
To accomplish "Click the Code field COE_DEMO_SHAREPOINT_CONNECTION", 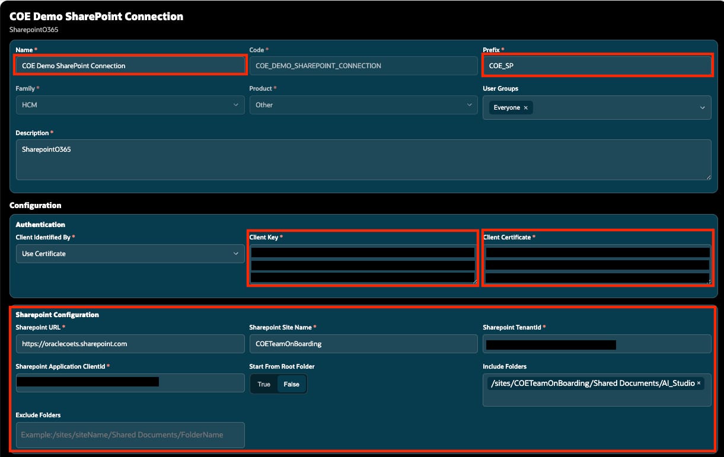I will point(363,65).
